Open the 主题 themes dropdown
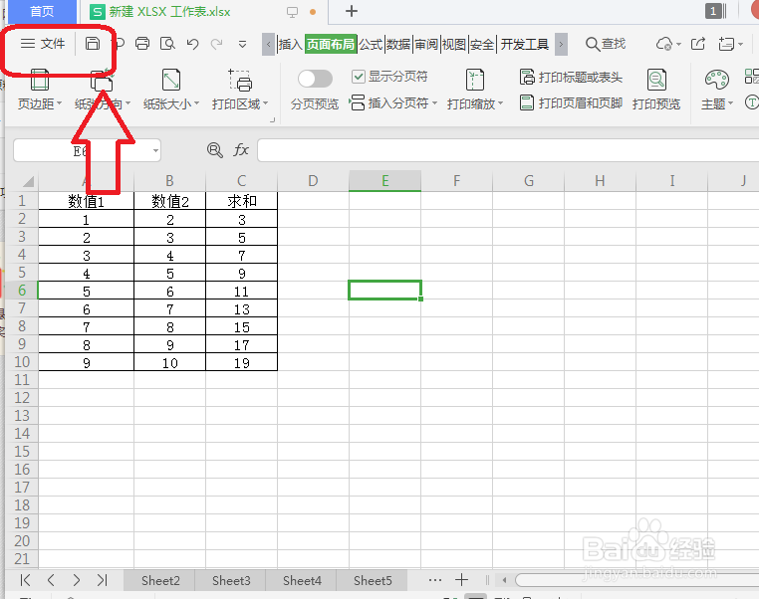 [x=717, y=90]
